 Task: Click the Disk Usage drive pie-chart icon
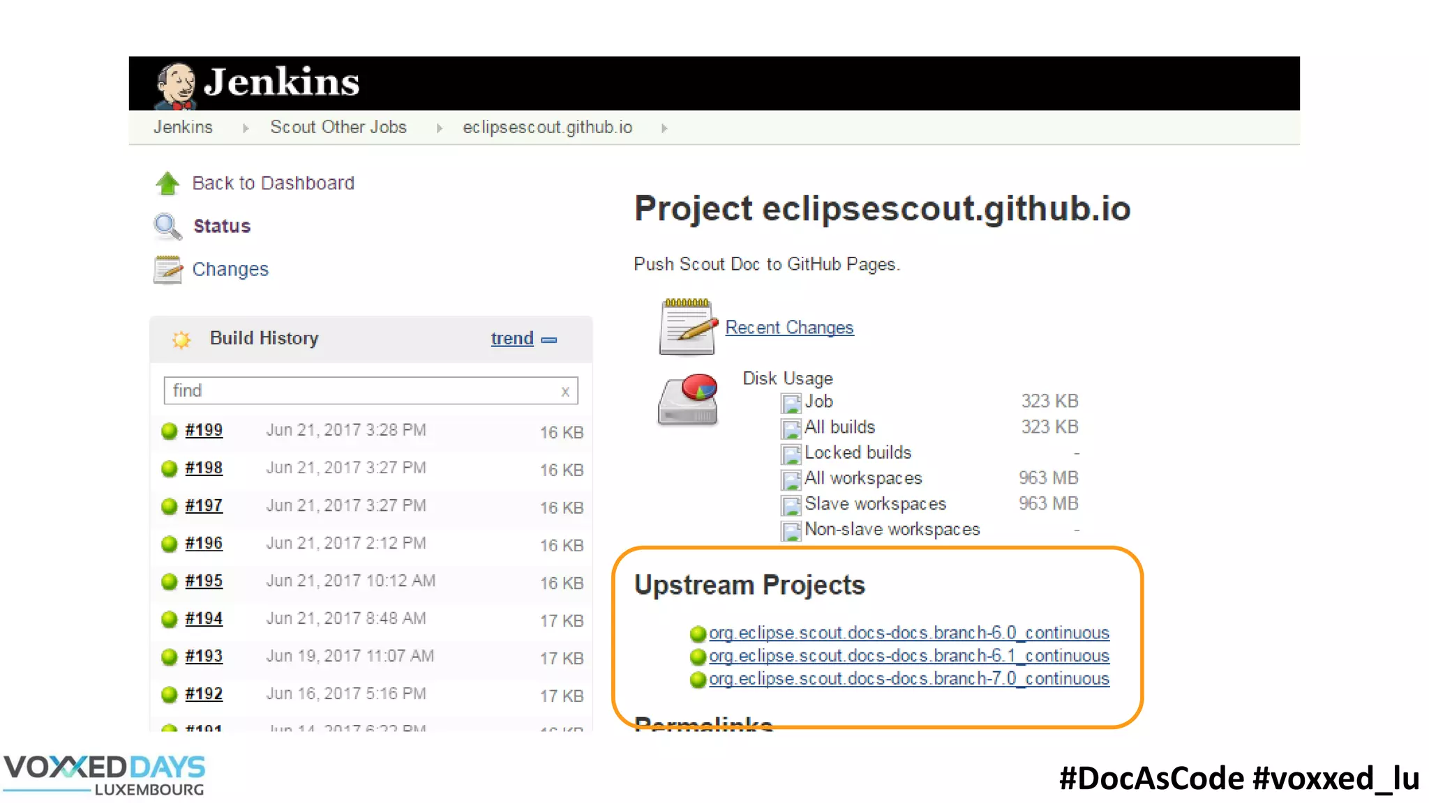[688, 399]
